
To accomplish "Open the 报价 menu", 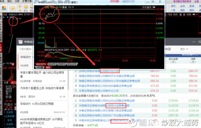I will coord(10,1).
